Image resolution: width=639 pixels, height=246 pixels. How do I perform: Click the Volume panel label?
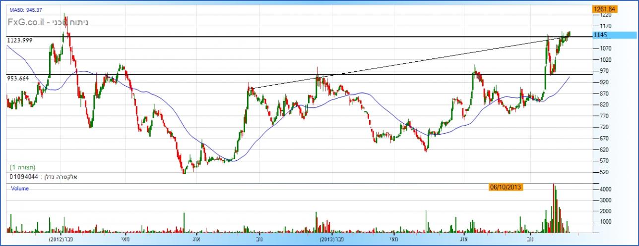[x=19, y=189]
